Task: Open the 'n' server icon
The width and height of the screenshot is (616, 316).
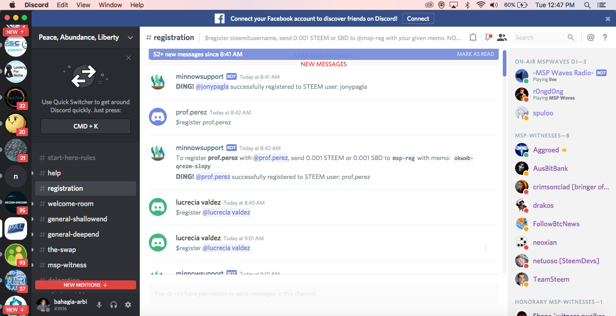Action: tap(16, 176)
